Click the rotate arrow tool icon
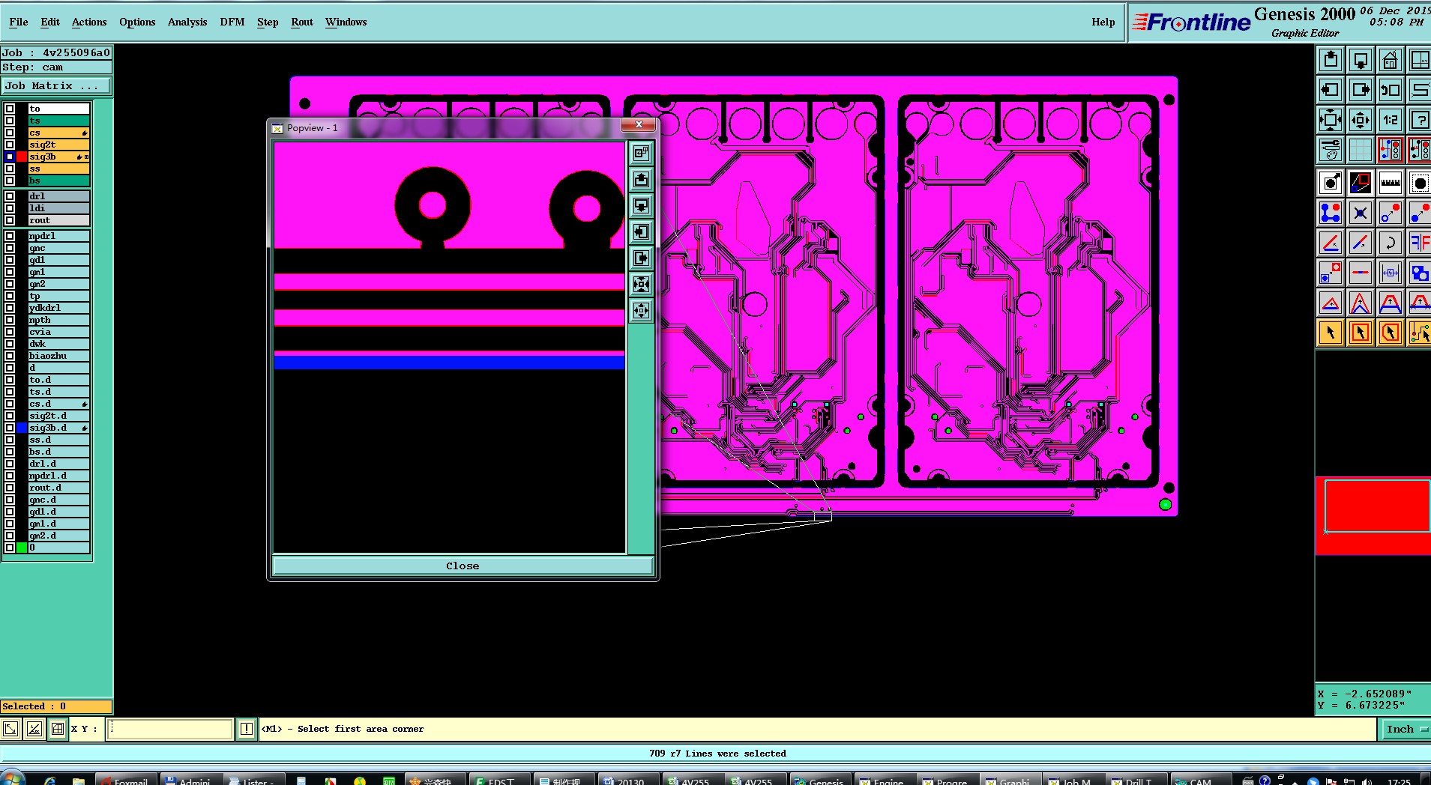This screenshot has height=785, width=1431. point(1391,243)
